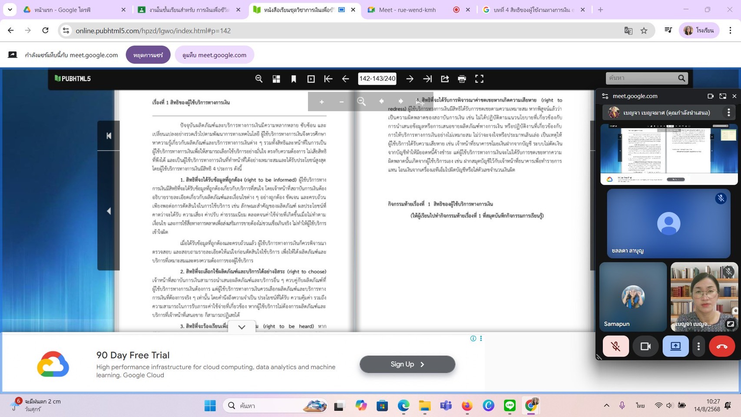Enter fullscreen mode in the flipbook viewer

(x=479, y=79)
